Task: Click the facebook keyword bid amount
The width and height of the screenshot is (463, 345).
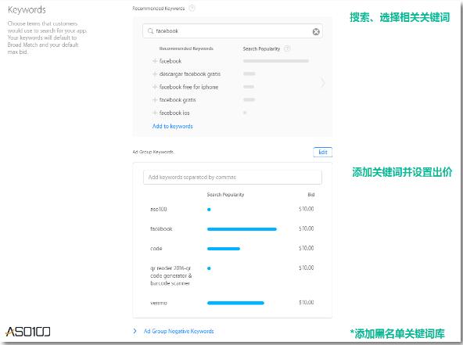Action: (307, 228)
